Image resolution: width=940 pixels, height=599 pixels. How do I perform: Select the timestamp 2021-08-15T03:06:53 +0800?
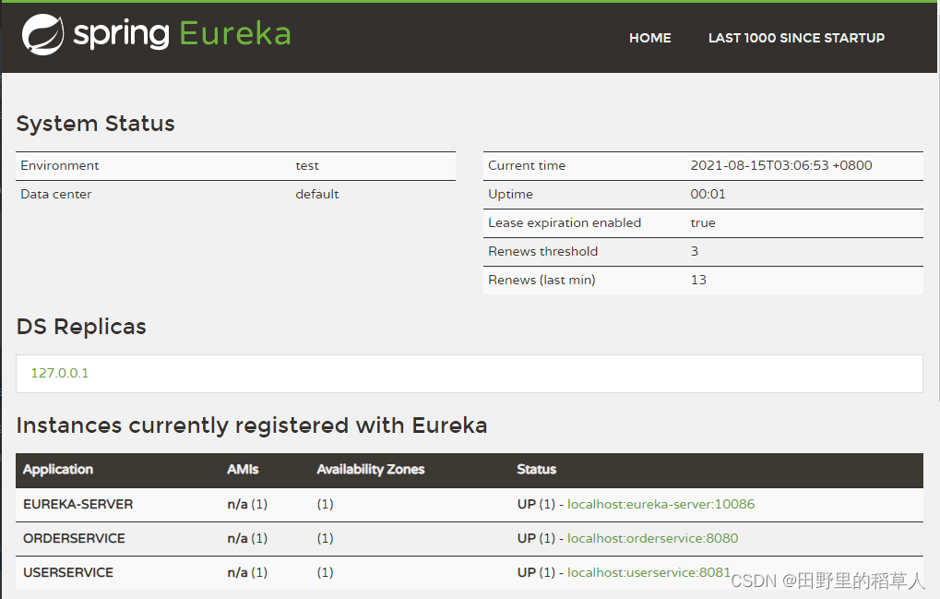point(781,165)
